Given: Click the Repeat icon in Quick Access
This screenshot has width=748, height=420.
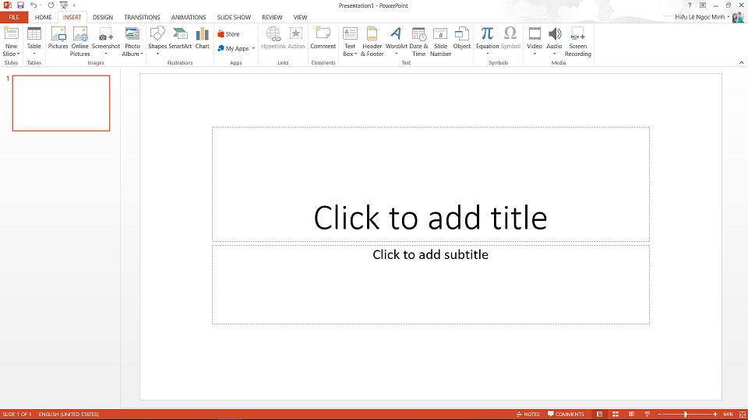Looking at the screenshot, I should tap(51, 5).
